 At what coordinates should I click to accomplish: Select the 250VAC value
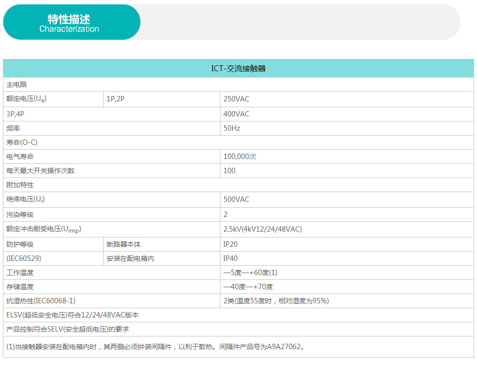pyautogui.click(x=237, y=99)
